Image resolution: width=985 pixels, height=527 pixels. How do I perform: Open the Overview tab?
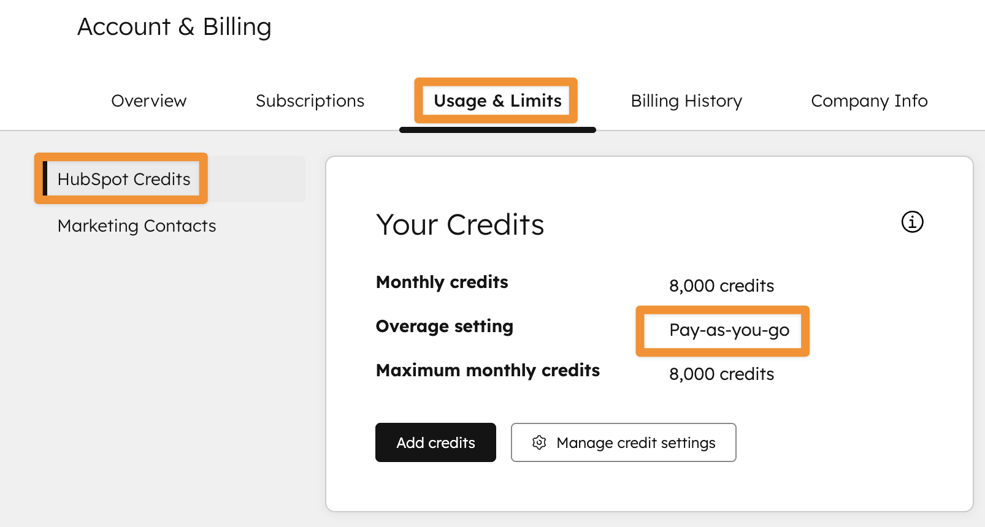point(148,100)
